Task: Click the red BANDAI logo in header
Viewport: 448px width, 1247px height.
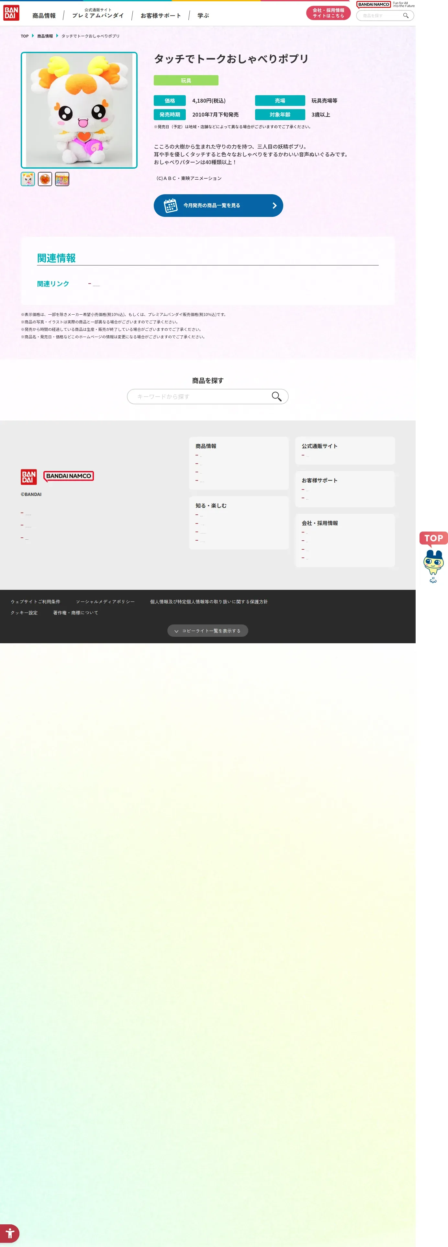Action: [11, 13]
